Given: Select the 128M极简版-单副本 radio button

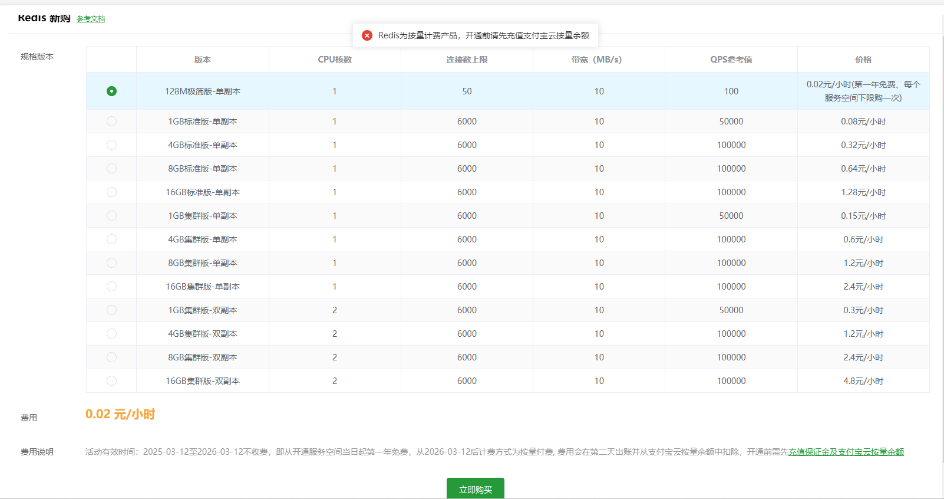Looking at the screenshot, I should [x=111, y=91].
